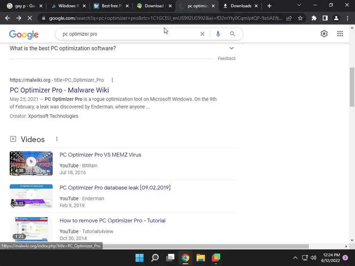Open the Videos section three-dot options
Viewport: 355px width, 266px height.
coord(57,139)
